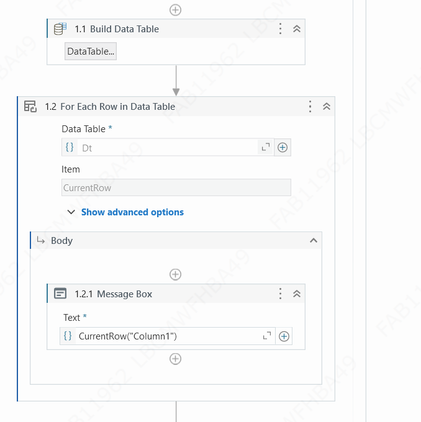Add an activity above Message Box
This screenshot has height=422, width=421.
[175, 274]
